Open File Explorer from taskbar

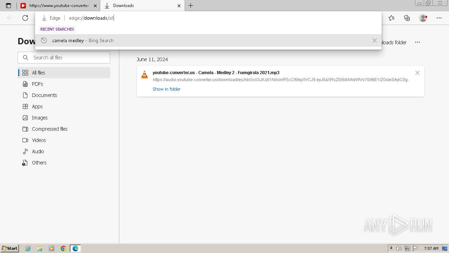pos(40,248)
